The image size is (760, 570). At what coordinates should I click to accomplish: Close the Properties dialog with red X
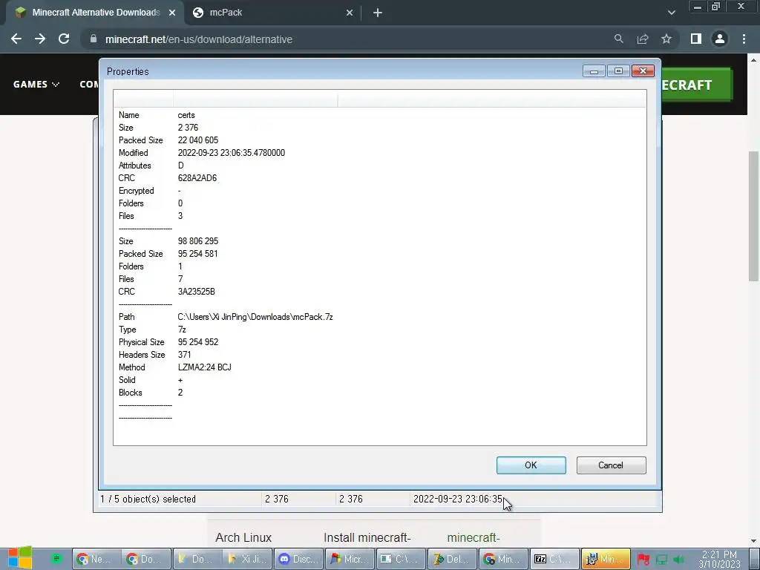tap(643, 71)
